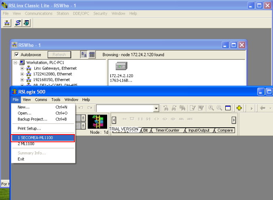
Task: Switch RSWho to large icons view
Action: tap(84, 55)
